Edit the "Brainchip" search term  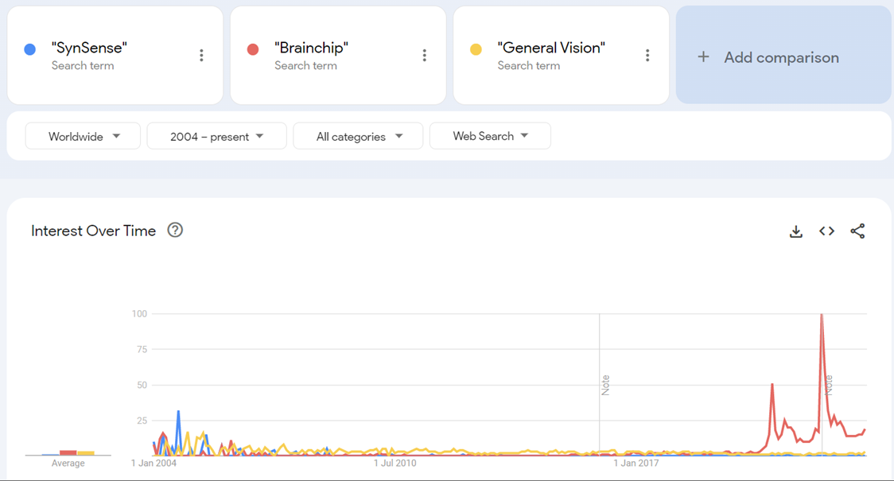click(311, 48)
